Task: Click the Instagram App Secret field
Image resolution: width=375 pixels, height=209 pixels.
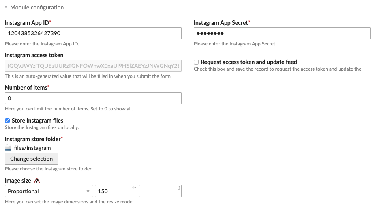Action: (282, 33)
